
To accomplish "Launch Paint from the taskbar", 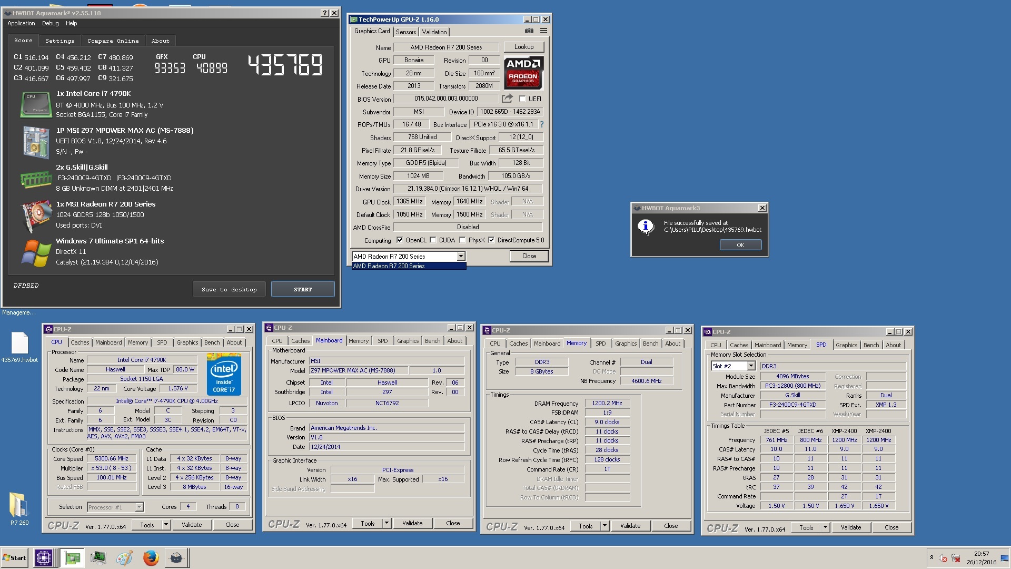I will click(124, 558).
